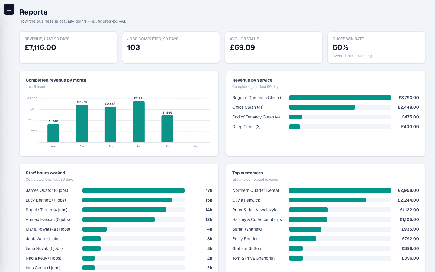Click the Reports page heading

[34, 12]
